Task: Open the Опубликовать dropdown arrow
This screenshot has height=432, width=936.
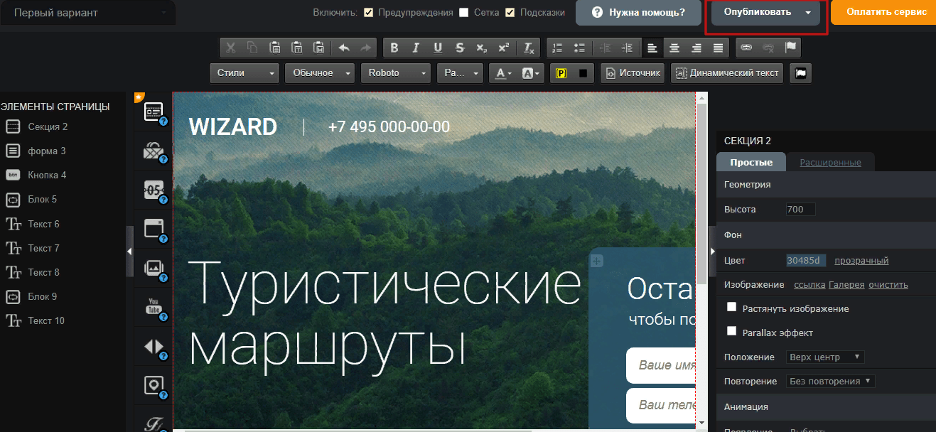Action: pyautogui.click(x=808, y=13)
